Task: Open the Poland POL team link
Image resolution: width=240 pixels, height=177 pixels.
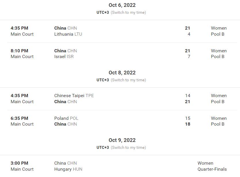Action: click(x=66, y=118)
